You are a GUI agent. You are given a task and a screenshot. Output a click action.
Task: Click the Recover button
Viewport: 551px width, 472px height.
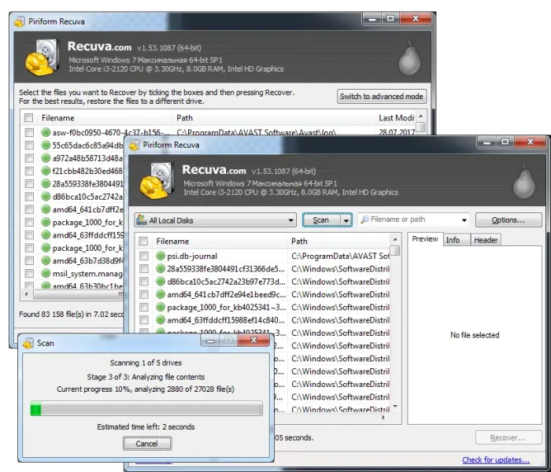508,438
